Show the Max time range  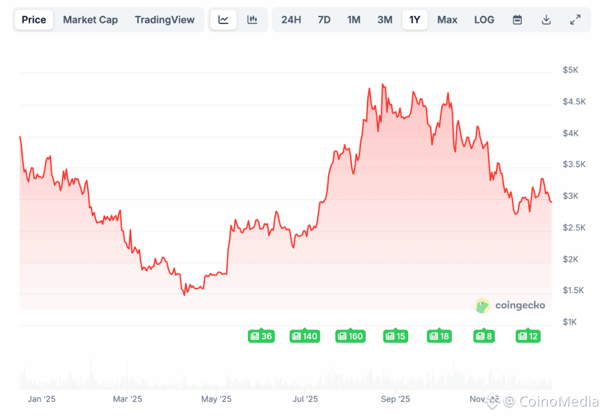(x=448, y=19)
